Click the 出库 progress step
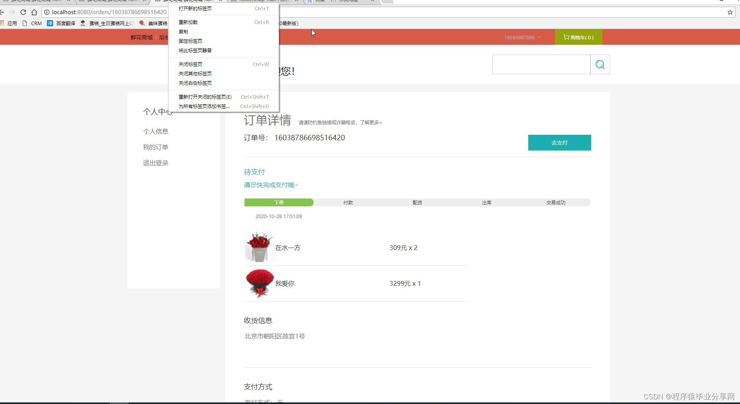The height and width of the screenshot is (404, 740). (x=487, y=202)
